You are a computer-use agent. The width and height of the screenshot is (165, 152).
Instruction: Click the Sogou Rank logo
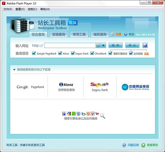tap(100, 84)
